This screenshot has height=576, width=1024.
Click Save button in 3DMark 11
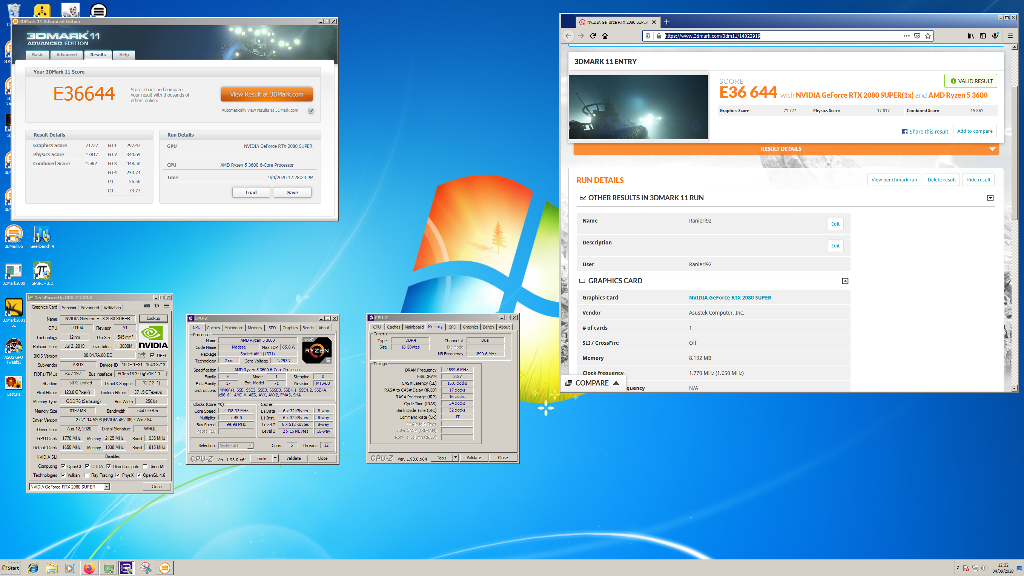click(x=293, y=192)
